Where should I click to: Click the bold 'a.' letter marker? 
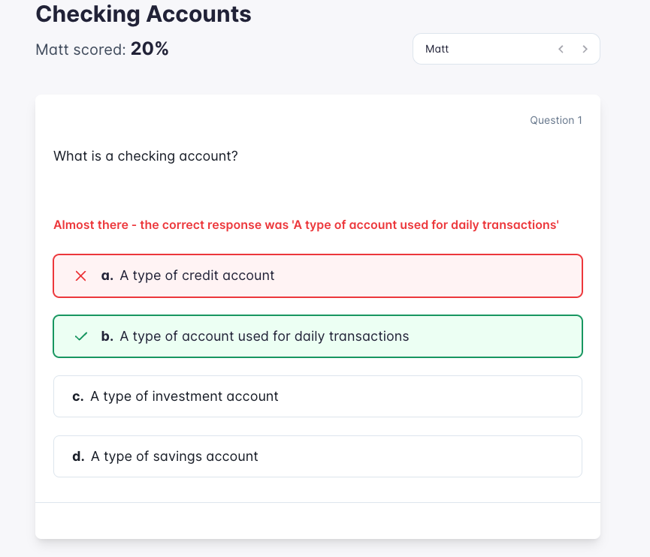(x=107, y=275)
